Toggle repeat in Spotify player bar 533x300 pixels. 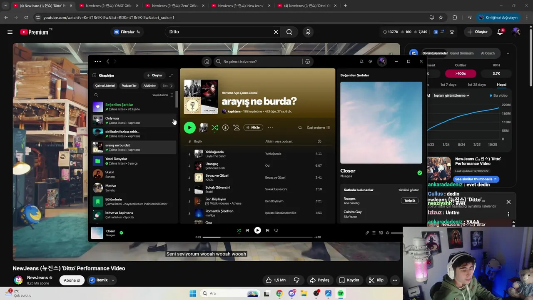click(x=276, y=230)
